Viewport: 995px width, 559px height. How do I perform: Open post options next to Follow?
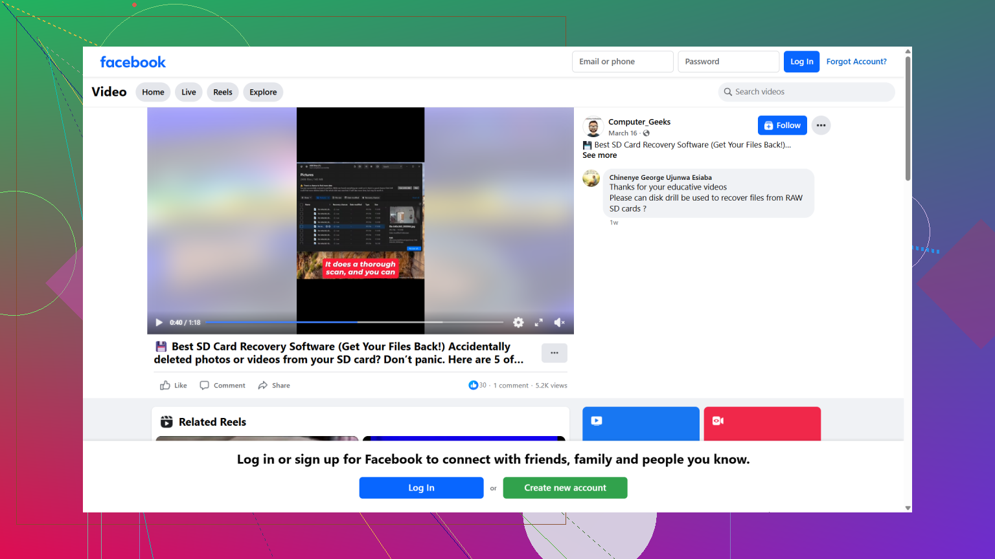point(821,126)
